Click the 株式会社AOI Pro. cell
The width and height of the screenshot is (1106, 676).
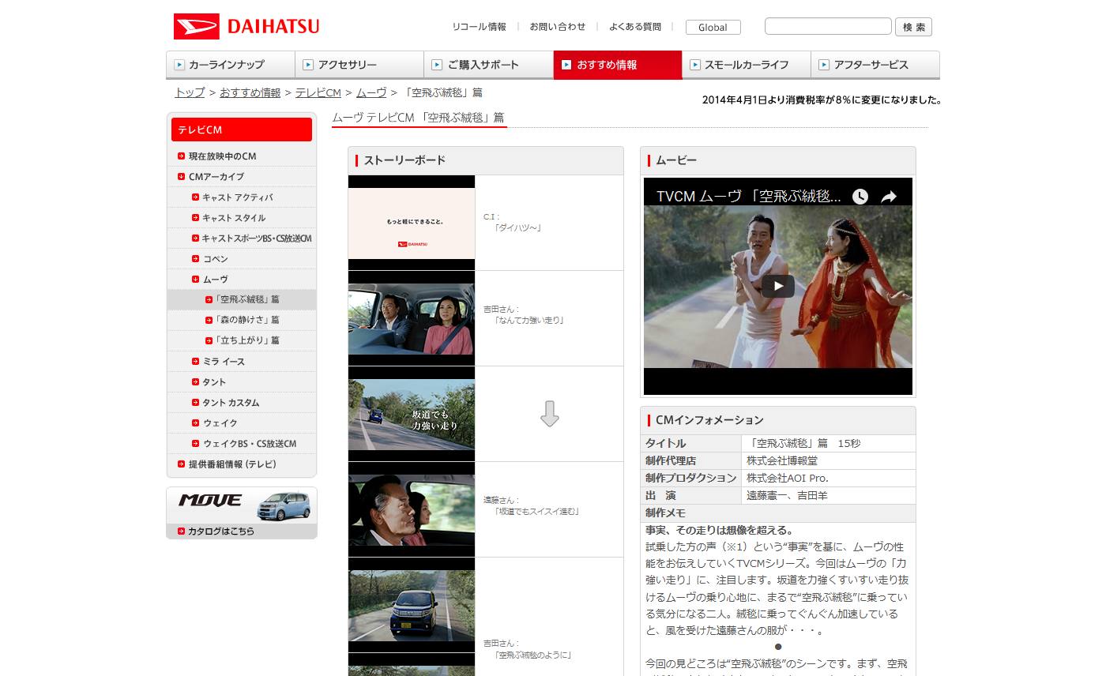coord(829,479)
